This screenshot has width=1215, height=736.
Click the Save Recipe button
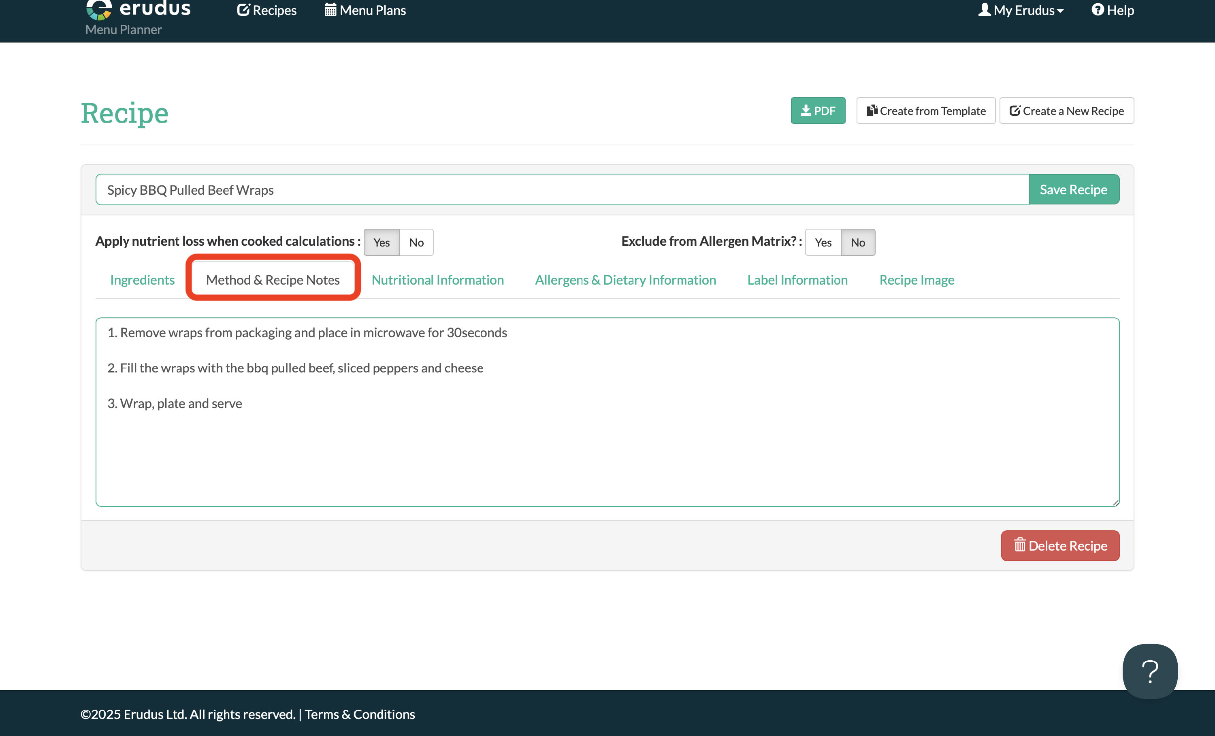pyautogui.click(x=1074, y=189)
